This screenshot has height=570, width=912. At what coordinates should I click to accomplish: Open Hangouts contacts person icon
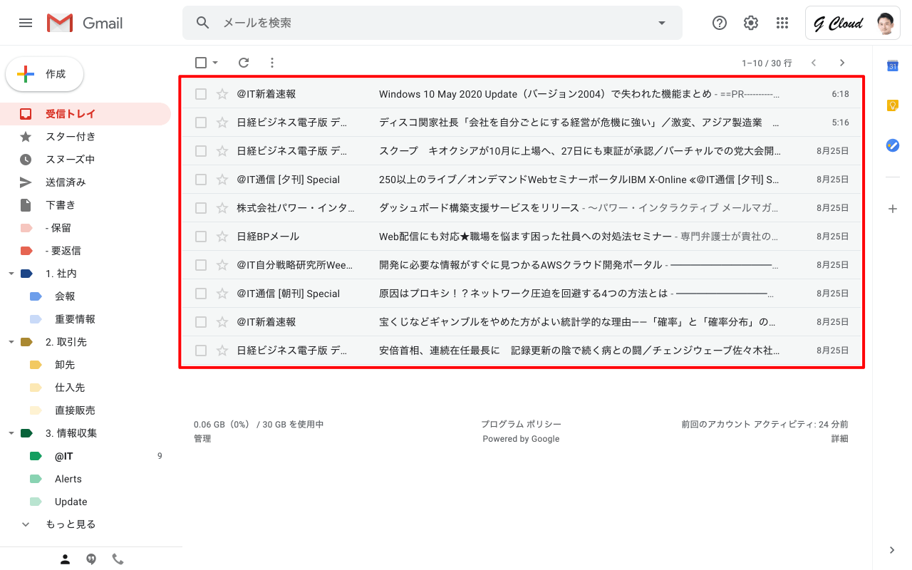pos(65,559)
